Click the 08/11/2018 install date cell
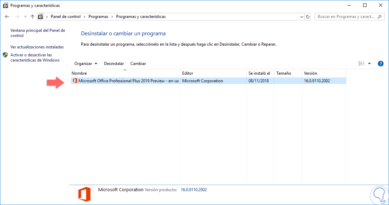 [259, 81]
